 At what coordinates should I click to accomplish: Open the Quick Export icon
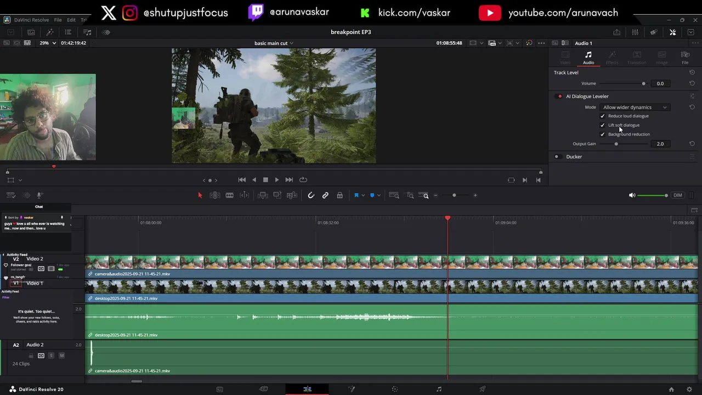[x=617, y=32]
